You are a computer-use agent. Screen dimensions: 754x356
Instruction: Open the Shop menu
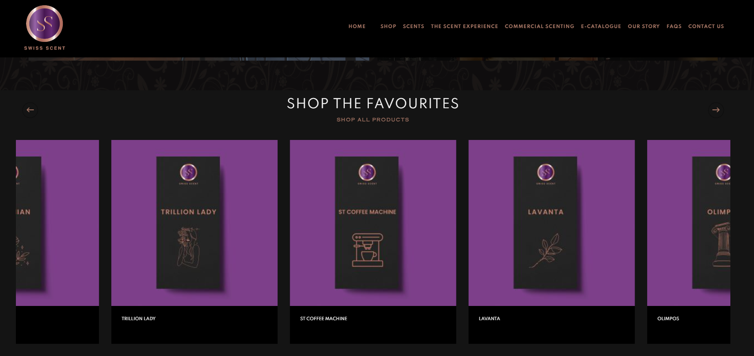[x=388, y=26]
